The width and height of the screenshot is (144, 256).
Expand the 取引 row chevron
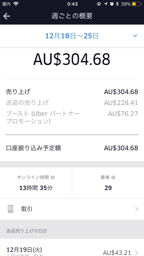(x=137, y=209)
